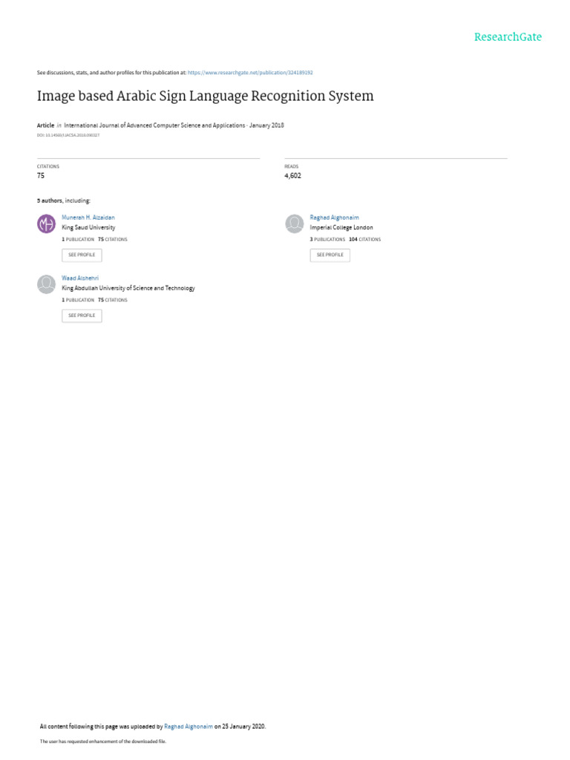Image resolution: width=570 pixels, height=760 pixels.
Task: Click the reads count 4,602
Action: point(292,175)
